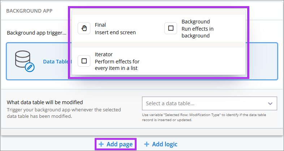
Task: Click the Final page hand icon
Action: point(84,28)
